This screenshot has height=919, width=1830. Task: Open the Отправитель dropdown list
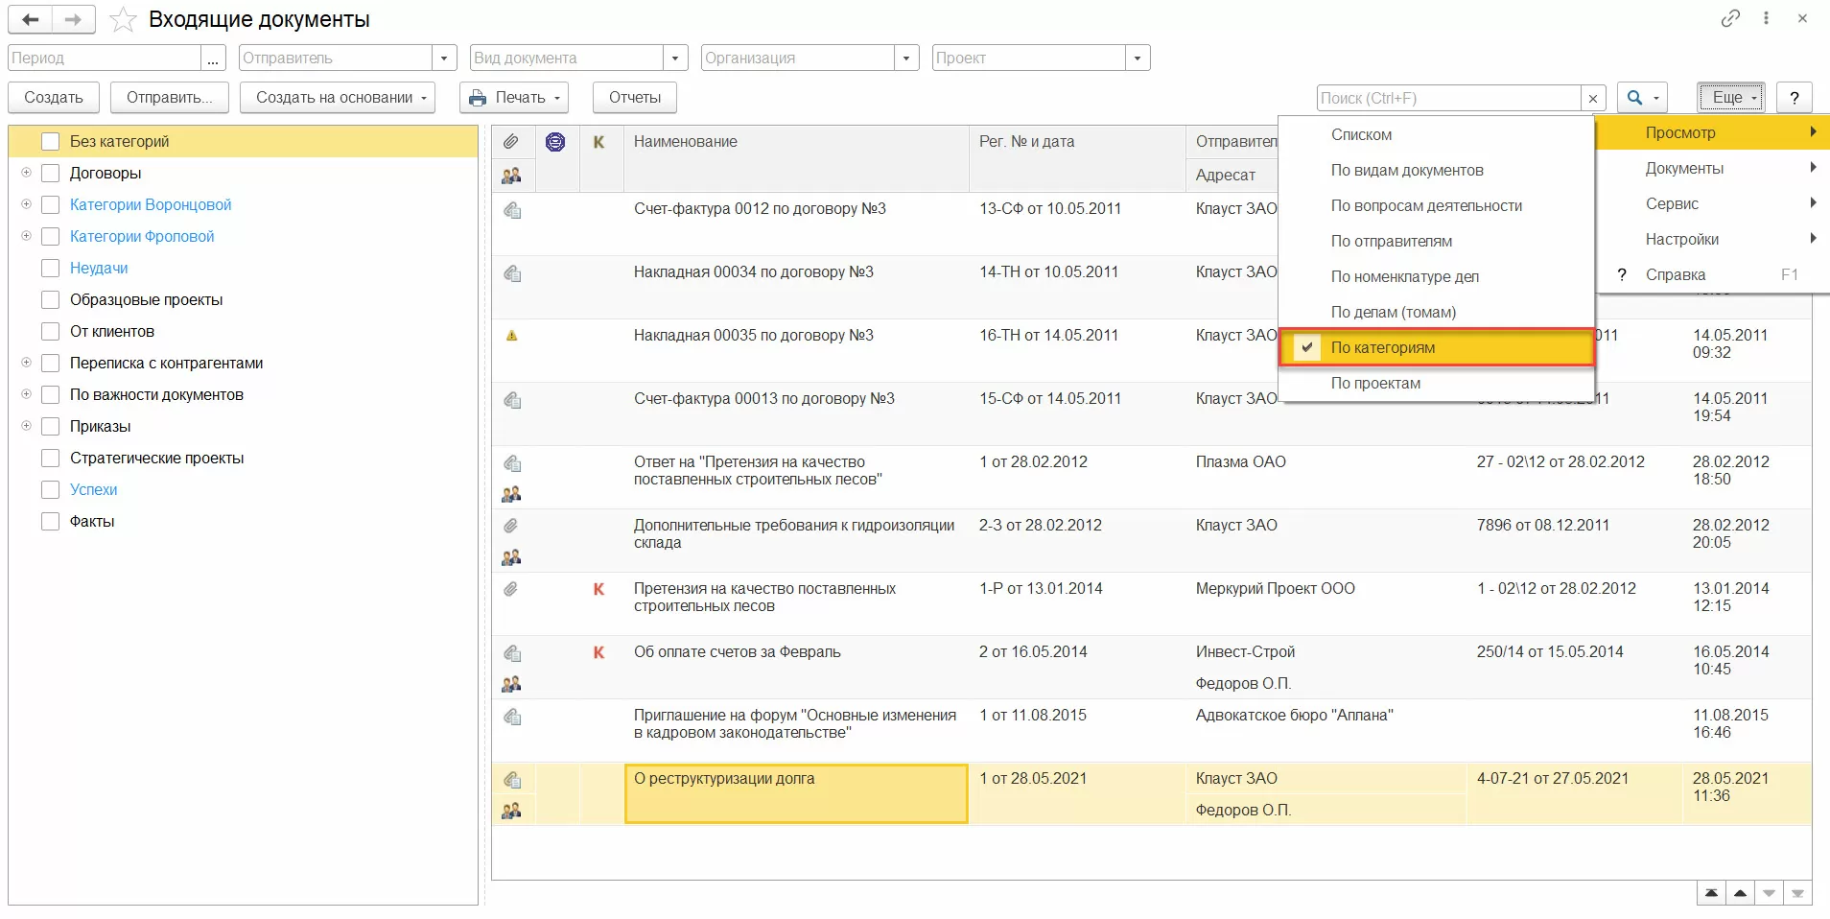click(443, 59)
